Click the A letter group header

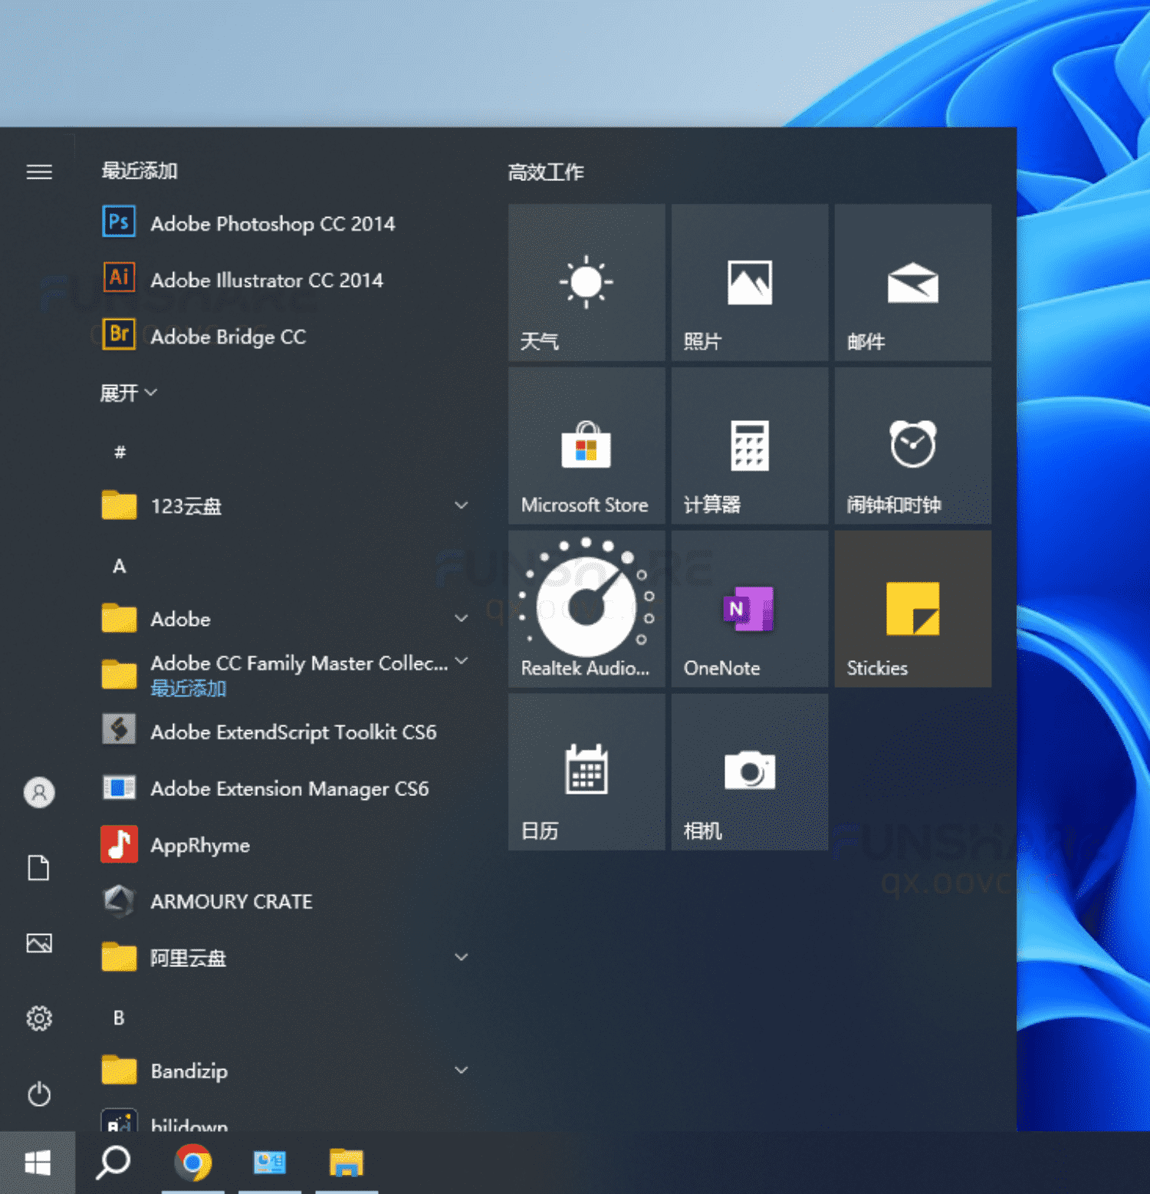pos(120,566)
